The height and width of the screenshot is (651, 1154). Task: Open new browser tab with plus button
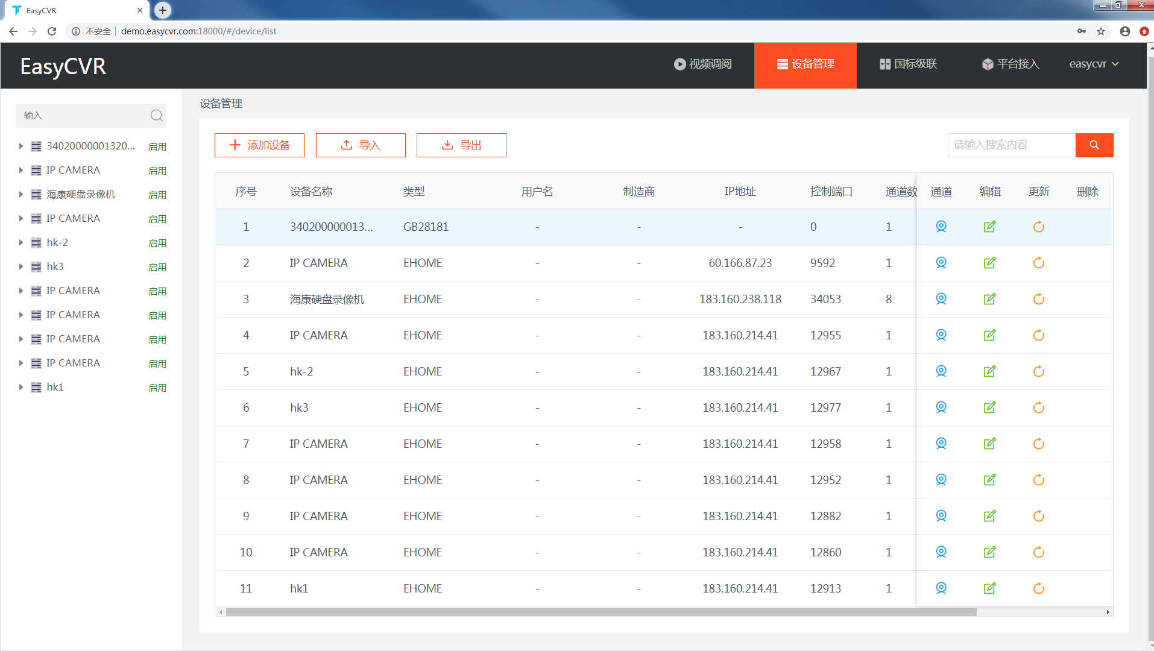tap(163, 10)
